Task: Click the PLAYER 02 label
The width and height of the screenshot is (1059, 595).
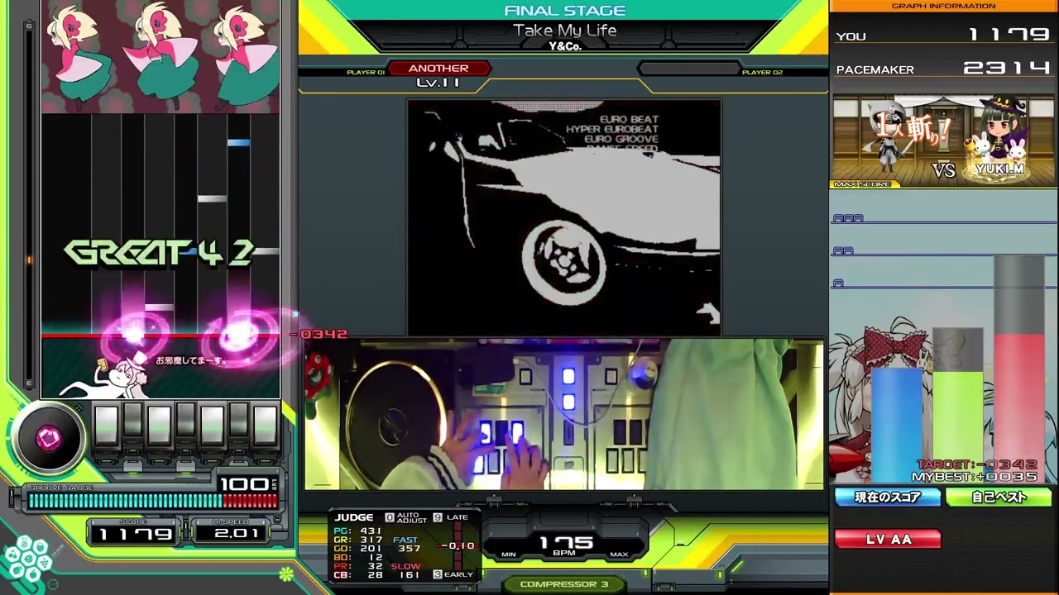Action: coord(762,72)
